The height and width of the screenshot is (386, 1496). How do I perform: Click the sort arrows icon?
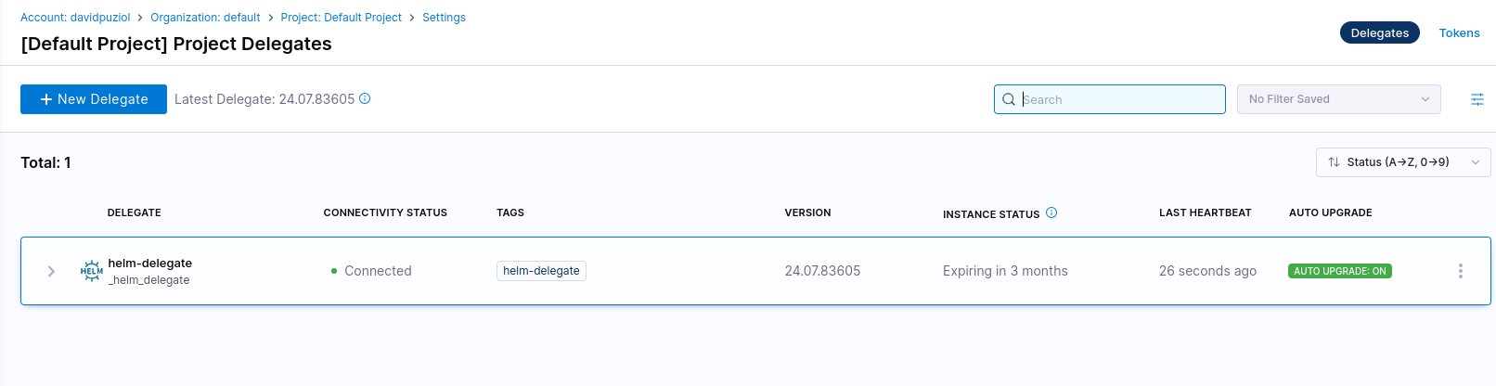click(1334, 162)
